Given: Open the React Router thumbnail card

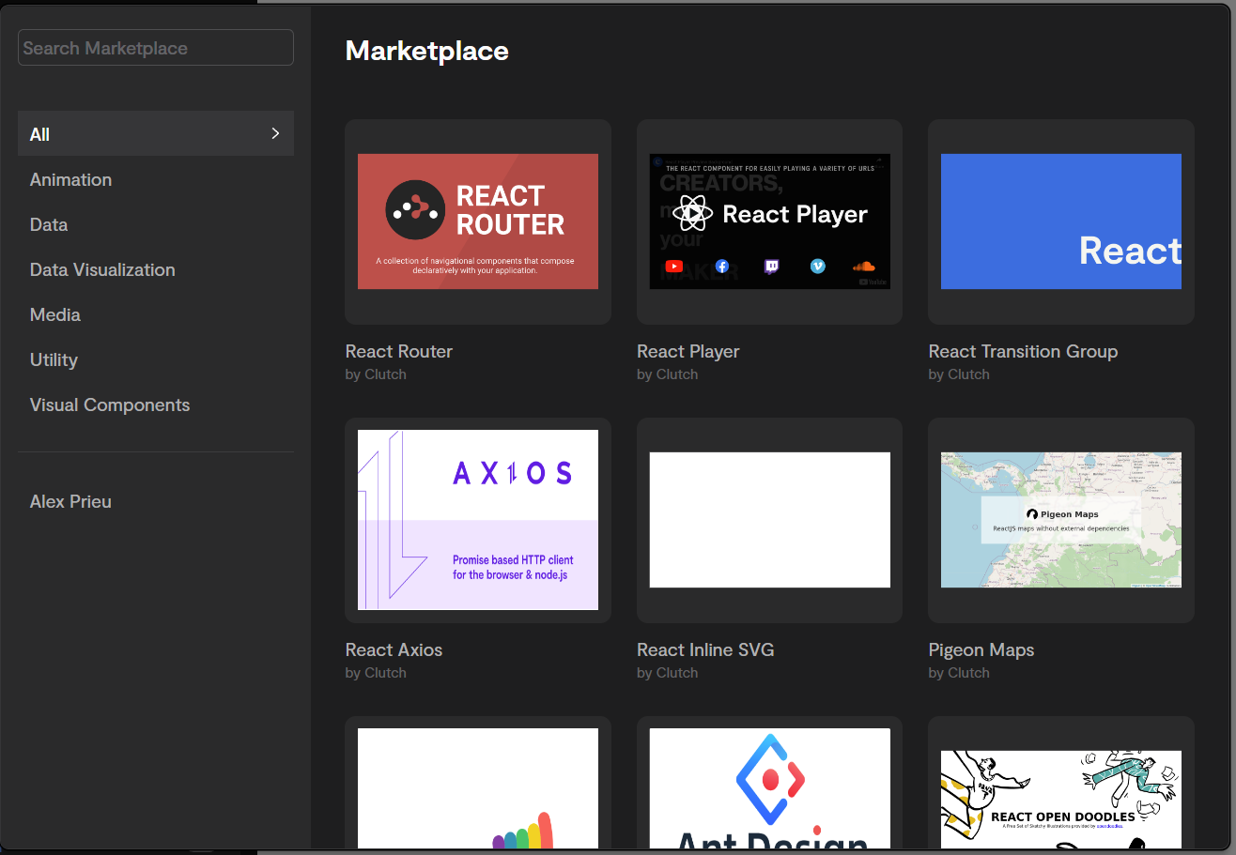Looking at the screenshot, I should click(x=477, y=221).
